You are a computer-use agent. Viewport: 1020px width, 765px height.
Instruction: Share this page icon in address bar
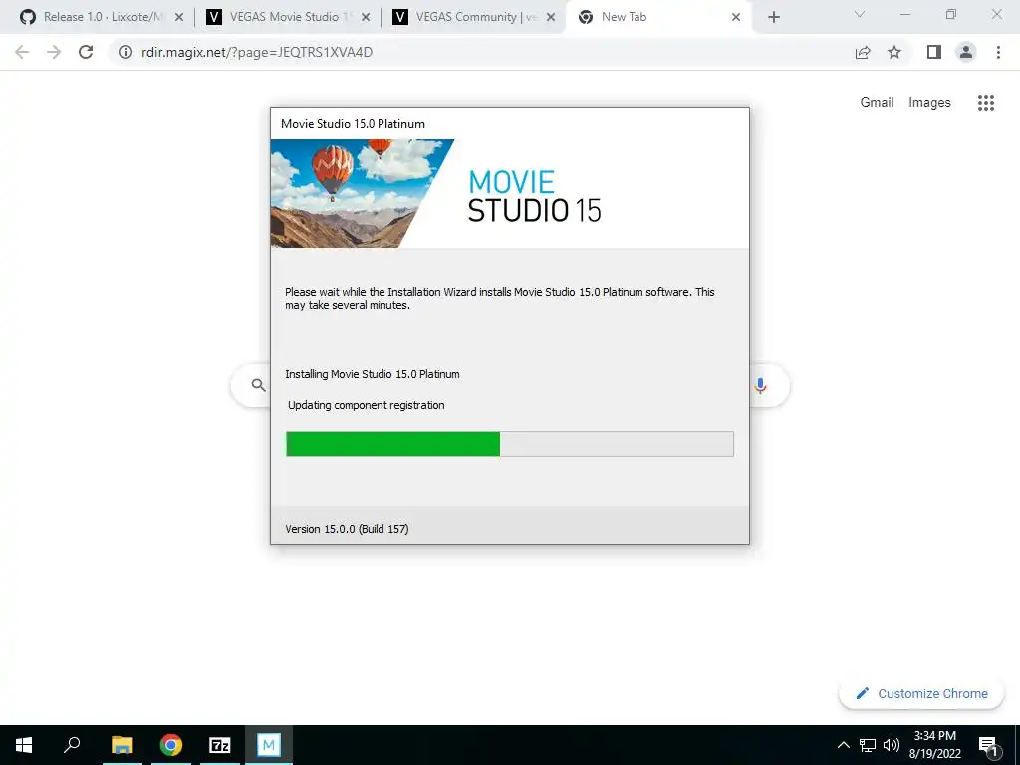point(863,52)
